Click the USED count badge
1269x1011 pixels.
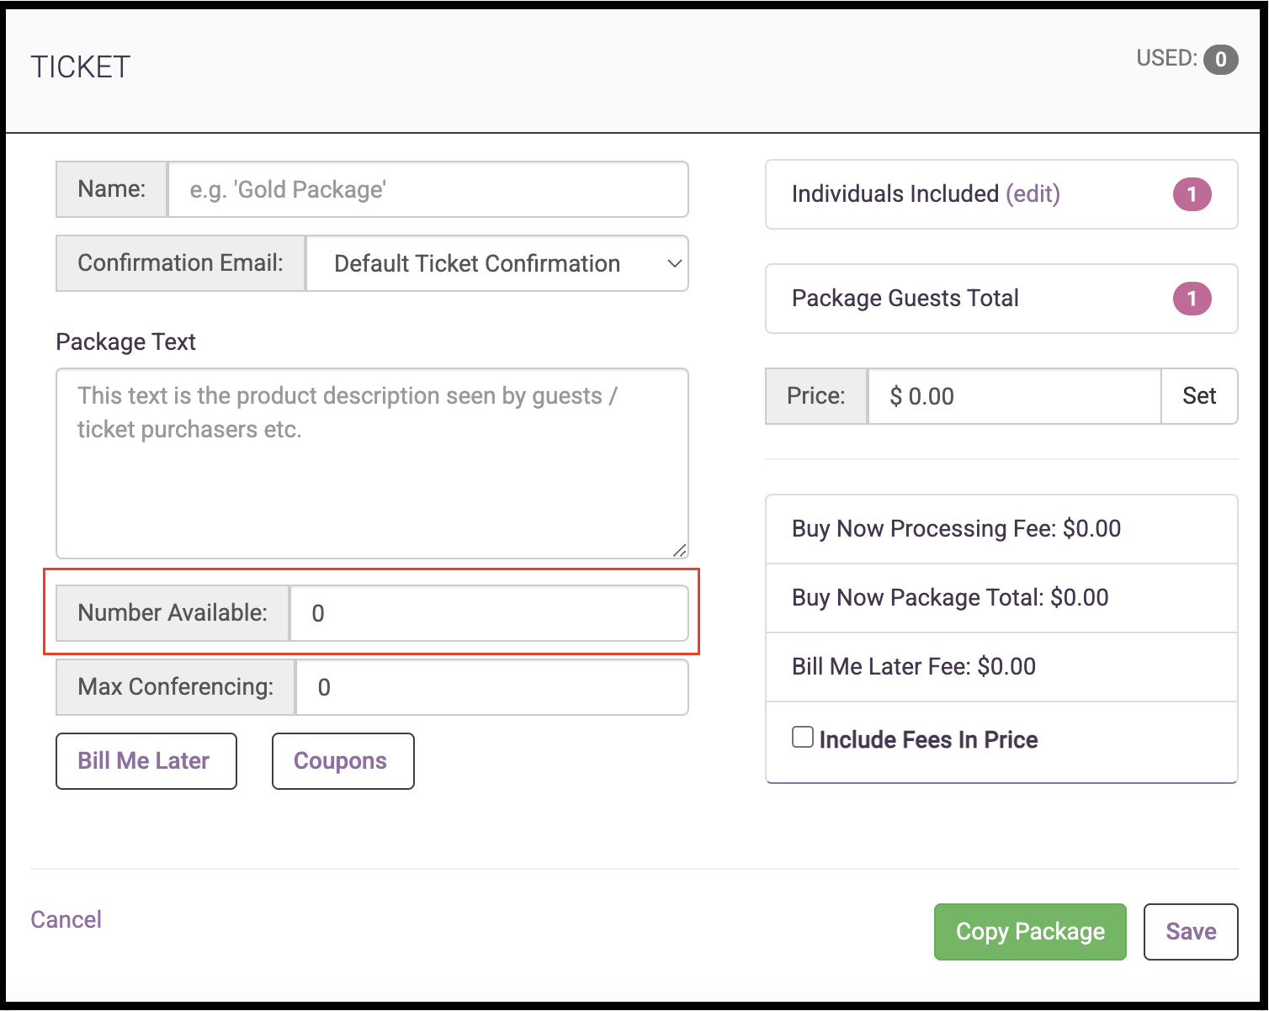[1220, 60]
